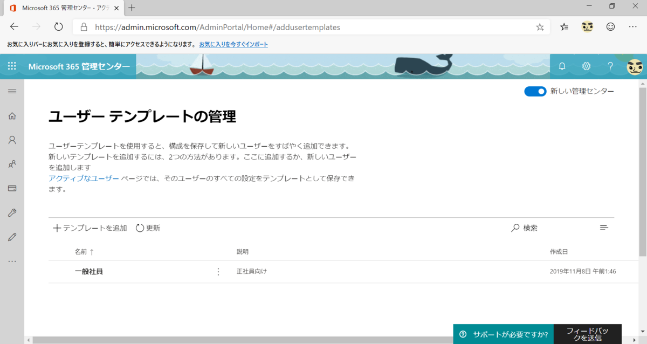The width and height of the screenshot is (647, 344).
Task: Expand the hamburger navigation menu
Action: pos(12,91)
